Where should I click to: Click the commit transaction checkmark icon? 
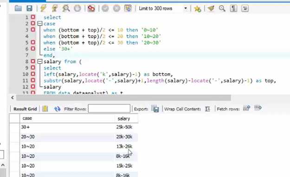(105, 8)
